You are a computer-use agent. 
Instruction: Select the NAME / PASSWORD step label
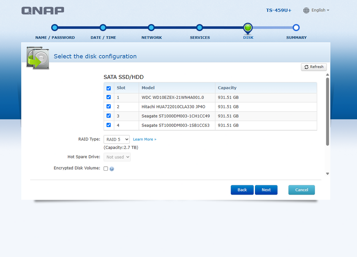coord(55,38)
